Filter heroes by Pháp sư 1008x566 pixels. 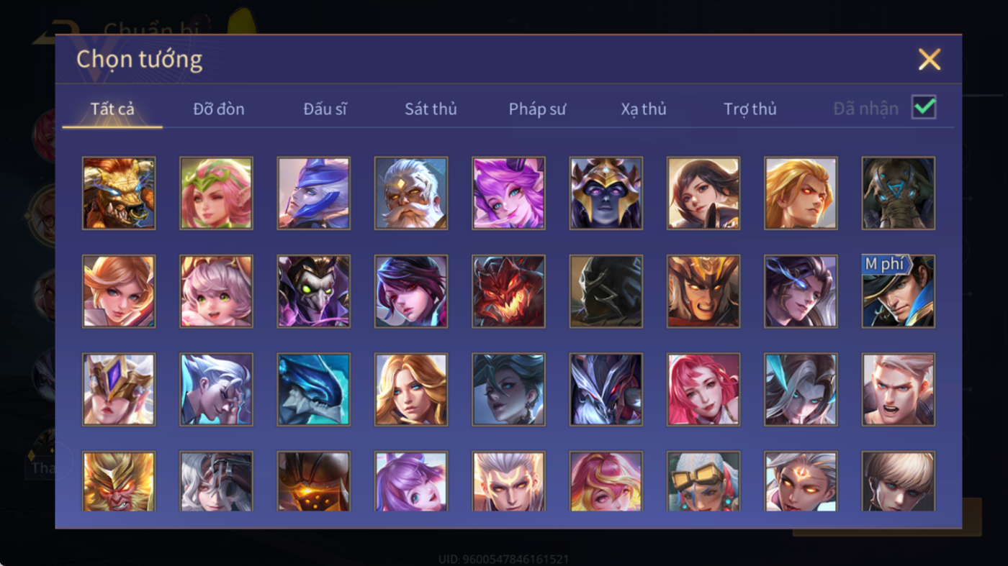click(537, 109)
